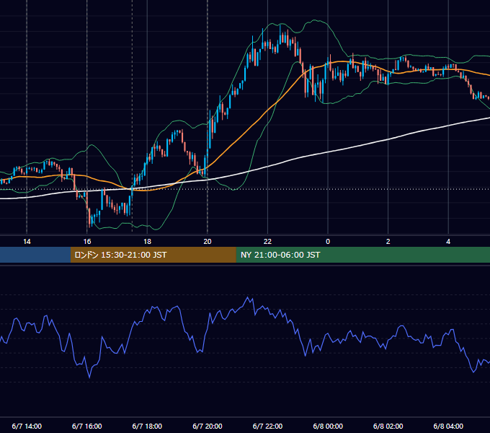Click the 2 hour axis label

pyautogui.click(x=388, y=242)
